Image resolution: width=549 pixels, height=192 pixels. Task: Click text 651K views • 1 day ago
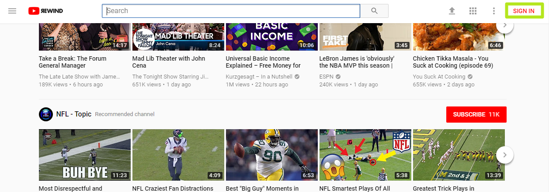[x=162, y=85]
